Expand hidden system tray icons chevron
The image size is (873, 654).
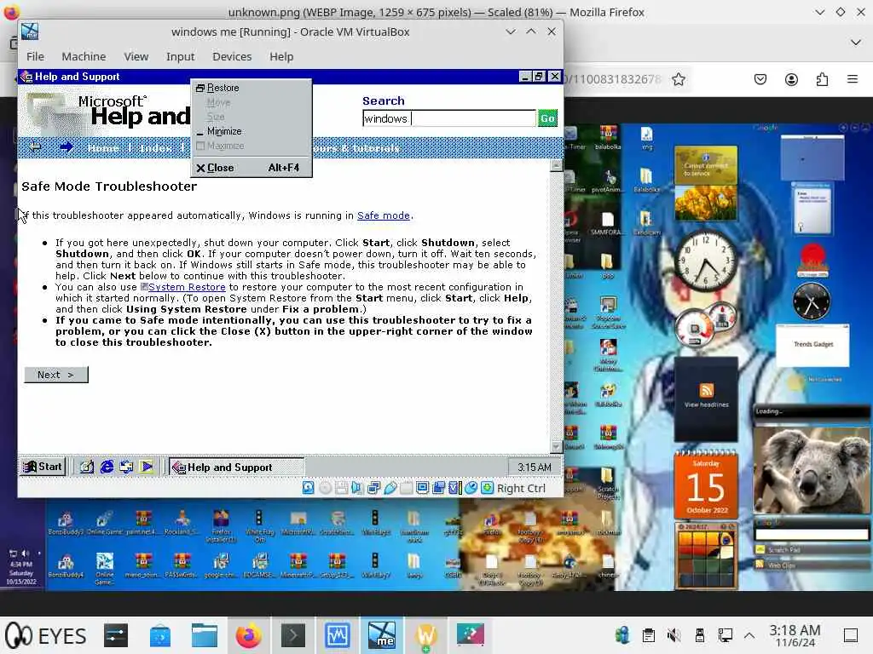click(749, 635)
